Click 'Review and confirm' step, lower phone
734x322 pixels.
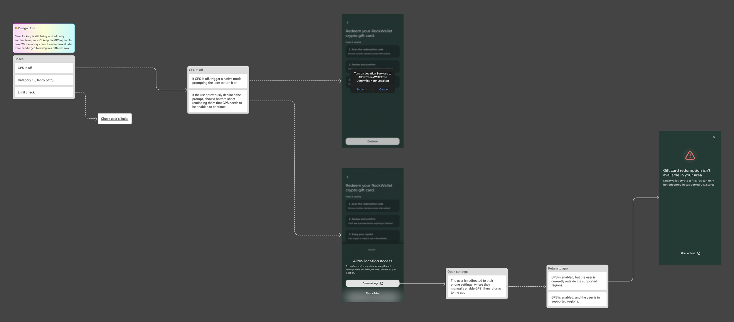[x=372, y=221]
